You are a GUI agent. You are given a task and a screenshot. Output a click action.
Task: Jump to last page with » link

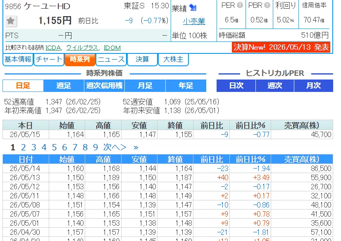click(x=136, y=148)
